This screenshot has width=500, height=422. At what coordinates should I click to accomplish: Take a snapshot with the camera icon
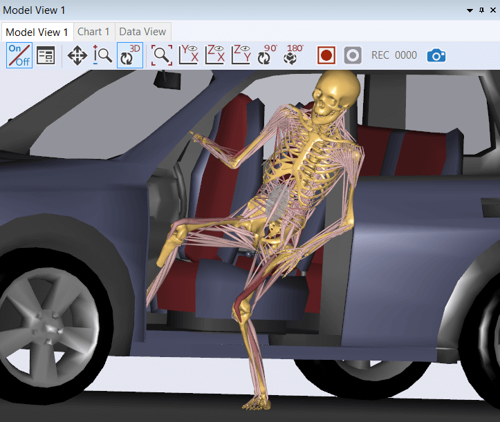(x=436, y=55)
